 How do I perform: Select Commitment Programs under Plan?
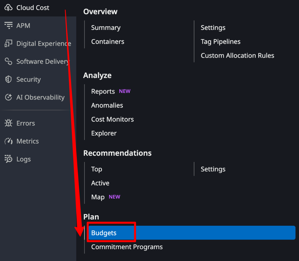[x=127, y=247]
